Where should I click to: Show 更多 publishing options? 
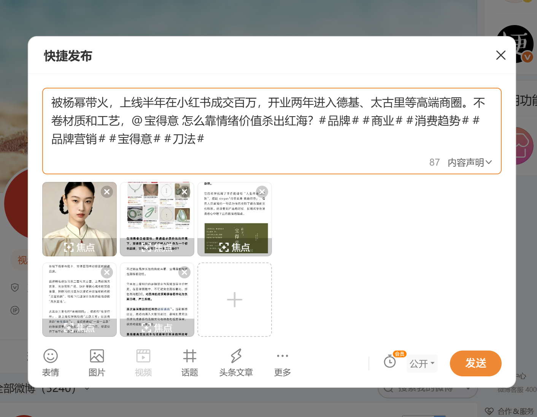(x=283, y=363)
